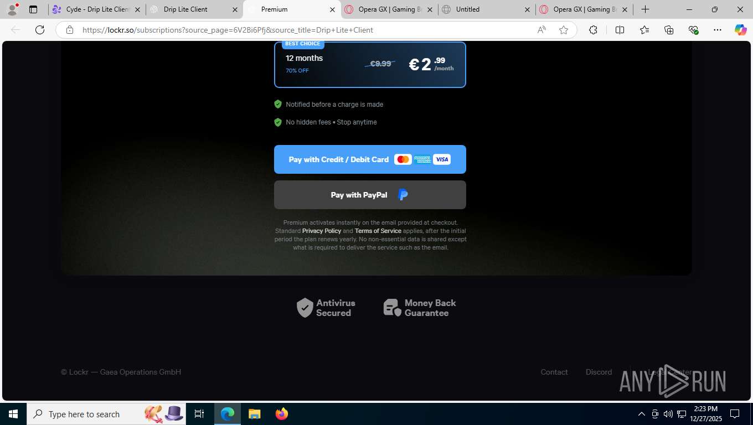Open the browser Extensions puzzle icon
Image resolution: width=753 pixels, height=425 pixels.
tap(593, 30)
